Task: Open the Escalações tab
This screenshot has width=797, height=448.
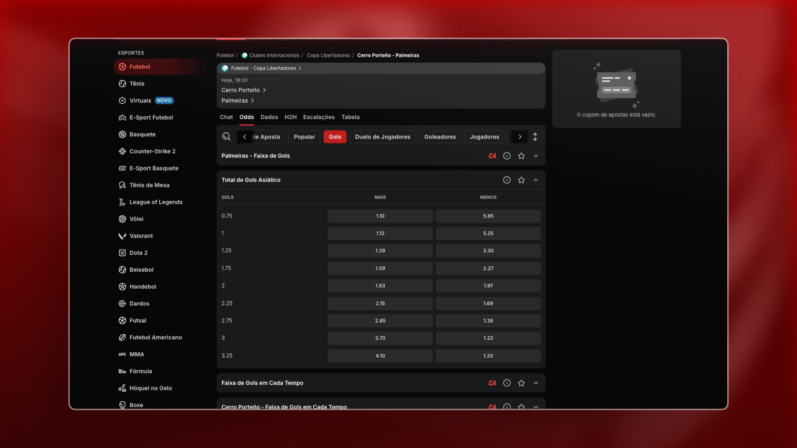Action: (319, 117)
